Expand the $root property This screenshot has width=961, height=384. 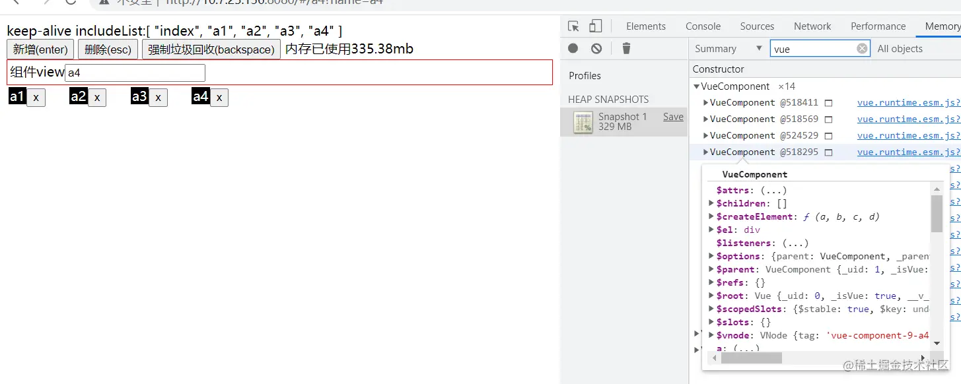pos(711,296)
